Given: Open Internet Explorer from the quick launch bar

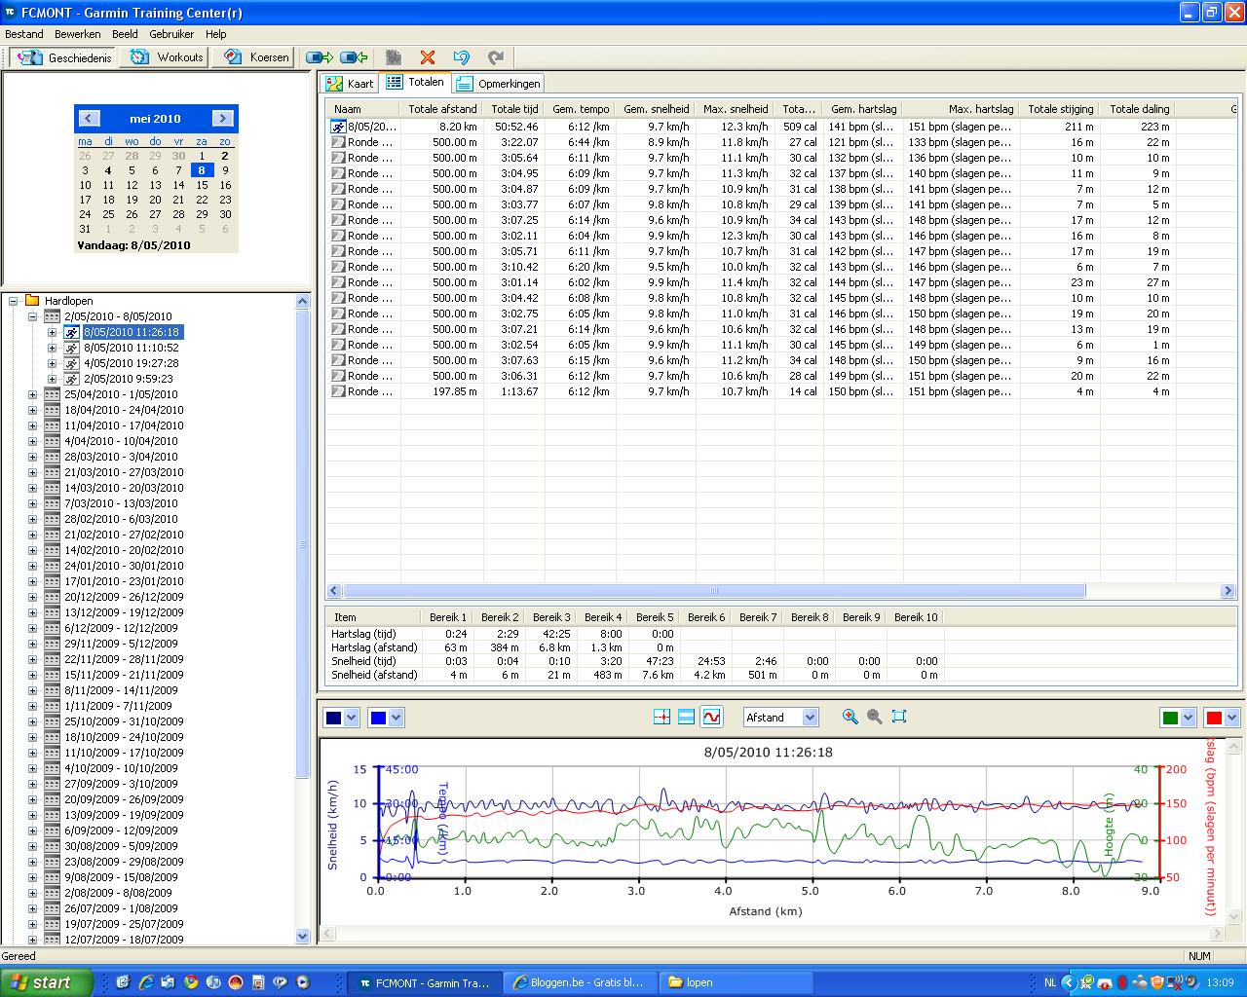Looking at the screenshot, I should coord(146,982).
